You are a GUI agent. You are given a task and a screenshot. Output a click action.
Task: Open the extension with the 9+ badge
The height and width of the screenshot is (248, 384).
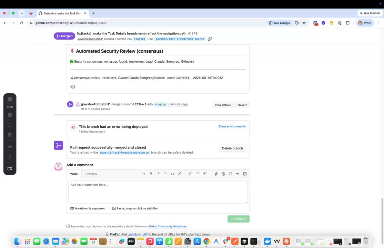click(315, 23)
